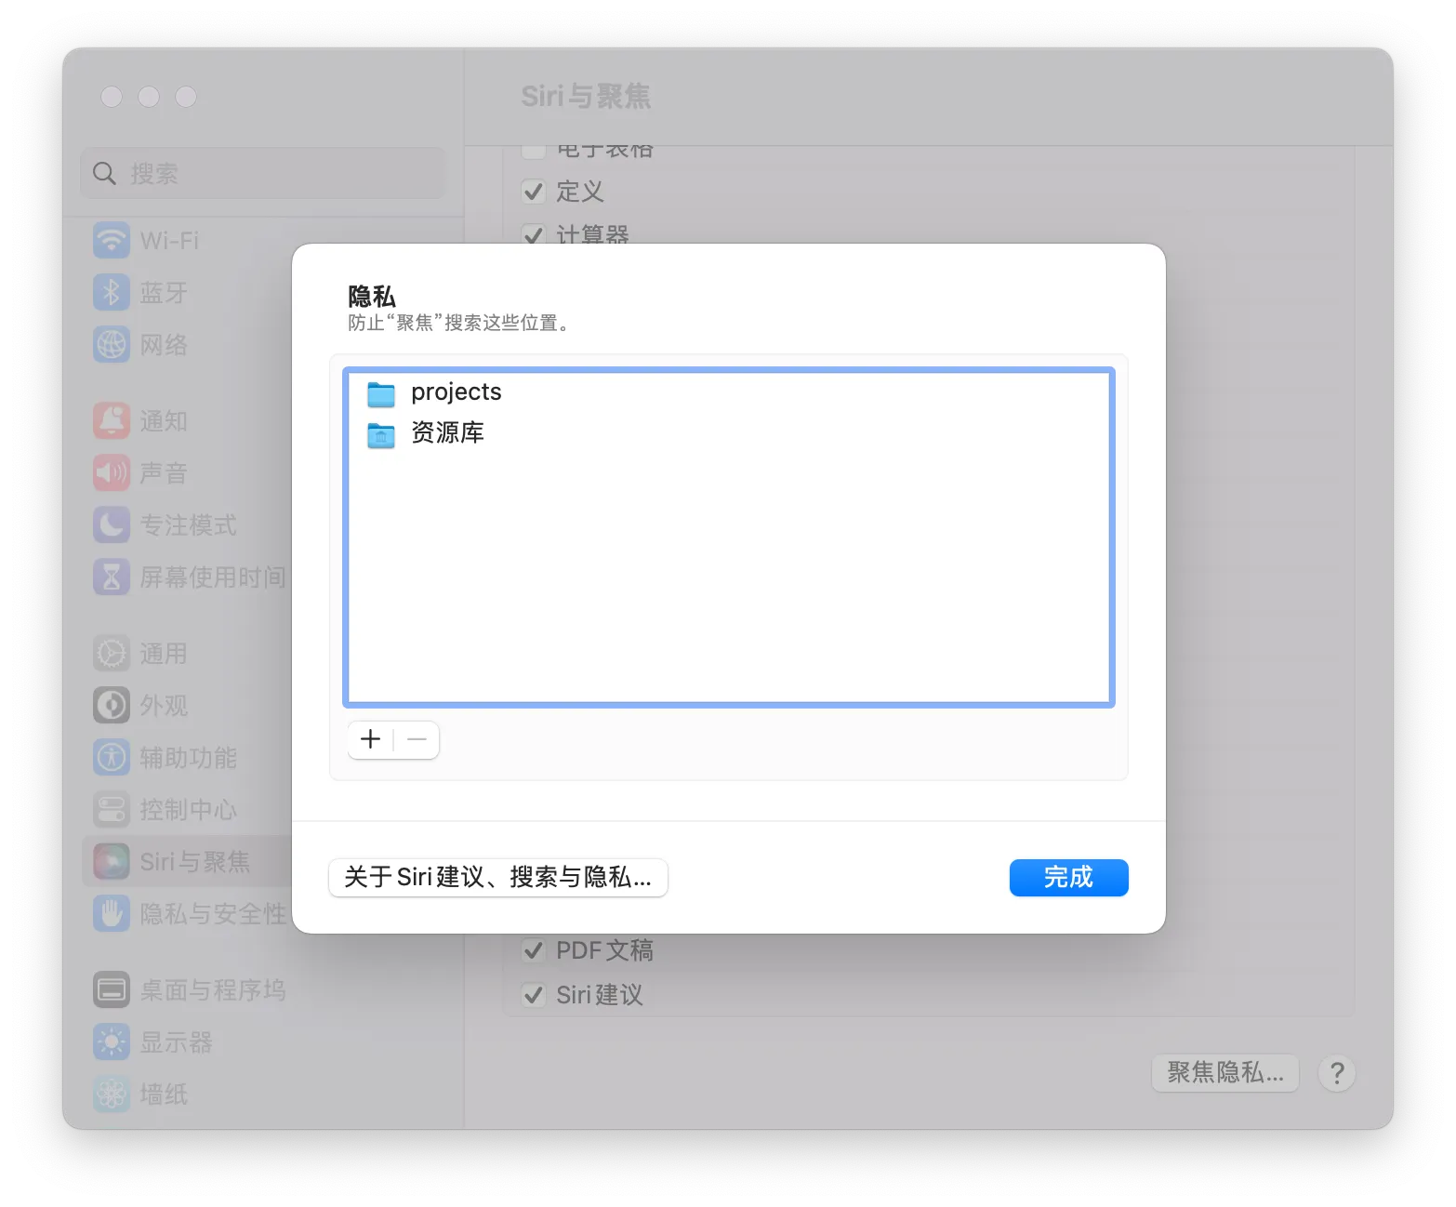Switch to the Siri 与聚焦 section
1456x1207 pixels.
point(193,861)
